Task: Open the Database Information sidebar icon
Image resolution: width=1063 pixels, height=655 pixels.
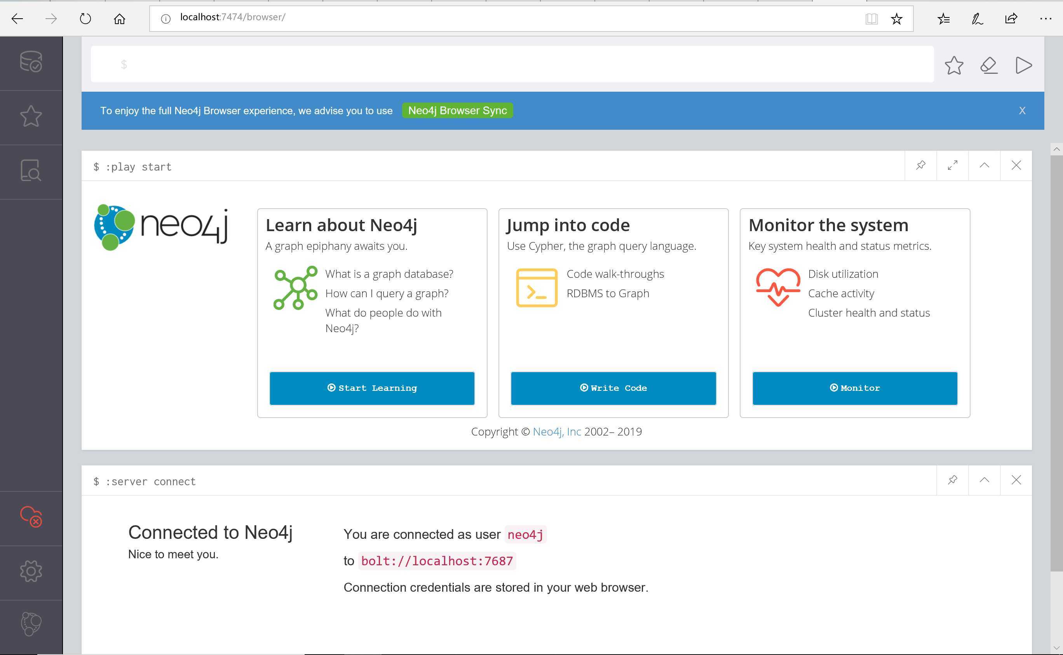Action: [x=31, y=61]
